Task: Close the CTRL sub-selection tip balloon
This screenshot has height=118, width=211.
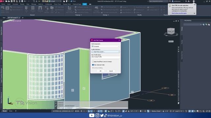Action: [195, 5]
